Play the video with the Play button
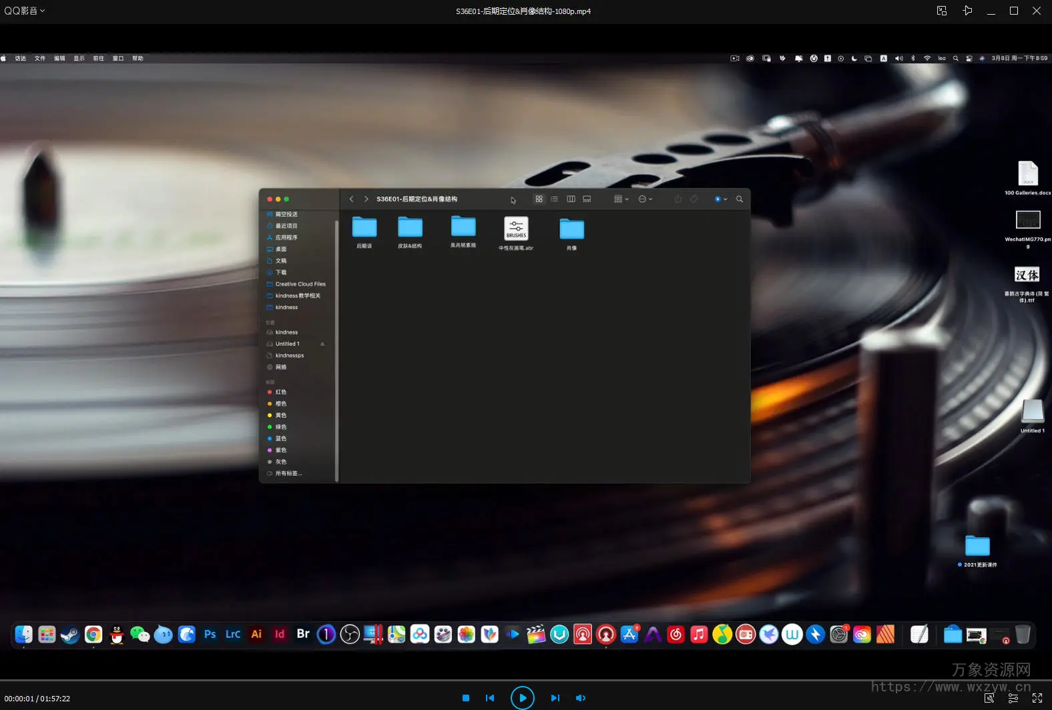This screenshot has width=1052, height=710. pyautogui.click(x=522, y=698)
